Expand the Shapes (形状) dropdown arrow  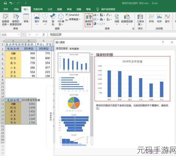click(45, 24)
